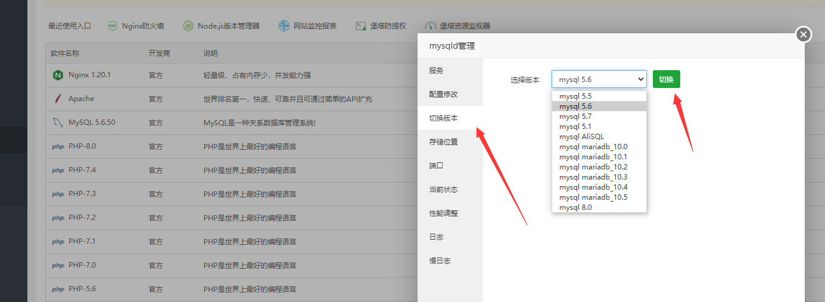The image size is (825, 302).
Task: Select mysql mariadb_10.2 option
Action: coord(599,166)
